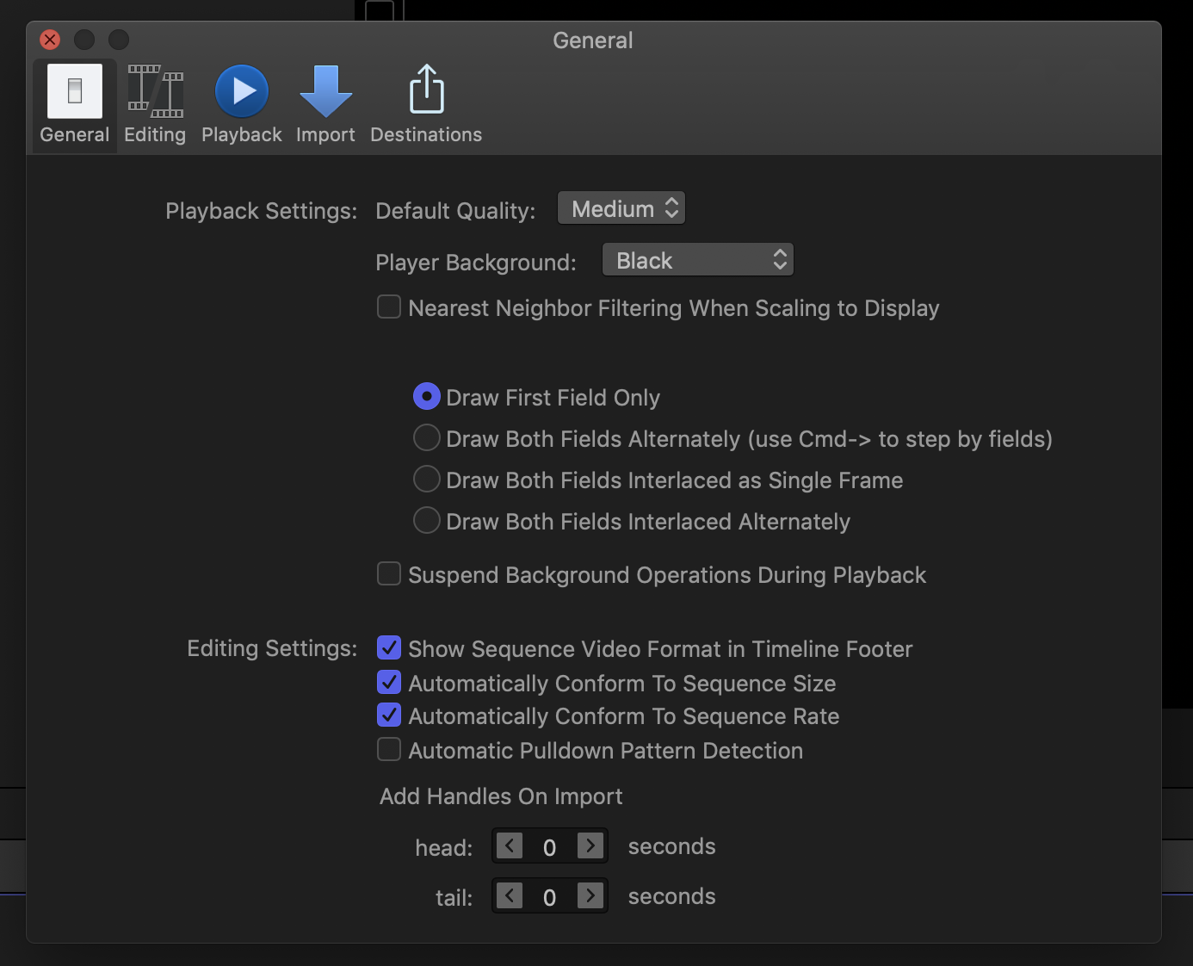Disable Automatically Conform To Sequence Size
1193x966 pixels.
click(389, 683)
